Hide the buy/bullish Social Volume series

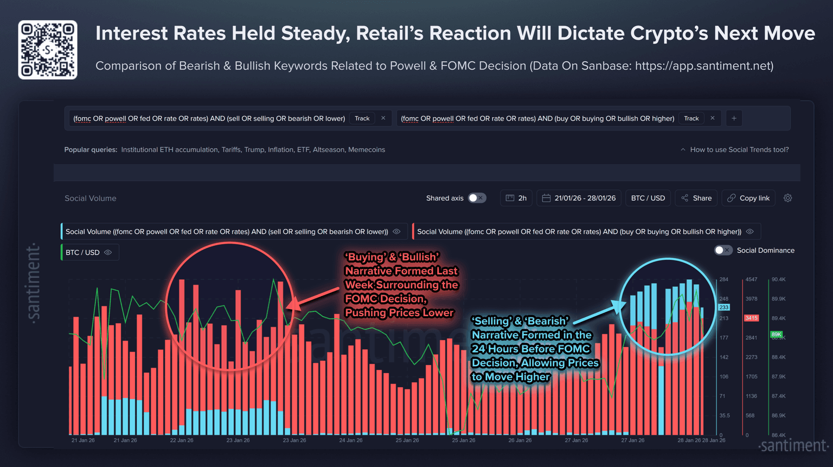tap(749, 232)
